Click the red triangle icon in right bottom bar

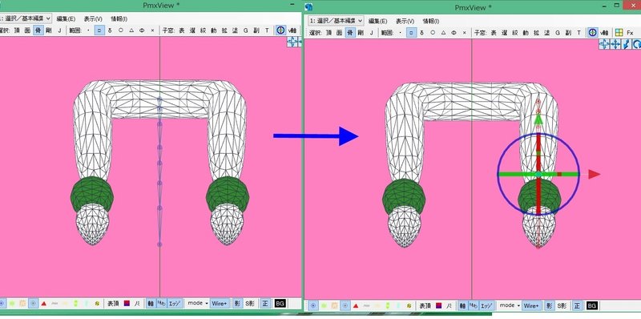point(356,305)
